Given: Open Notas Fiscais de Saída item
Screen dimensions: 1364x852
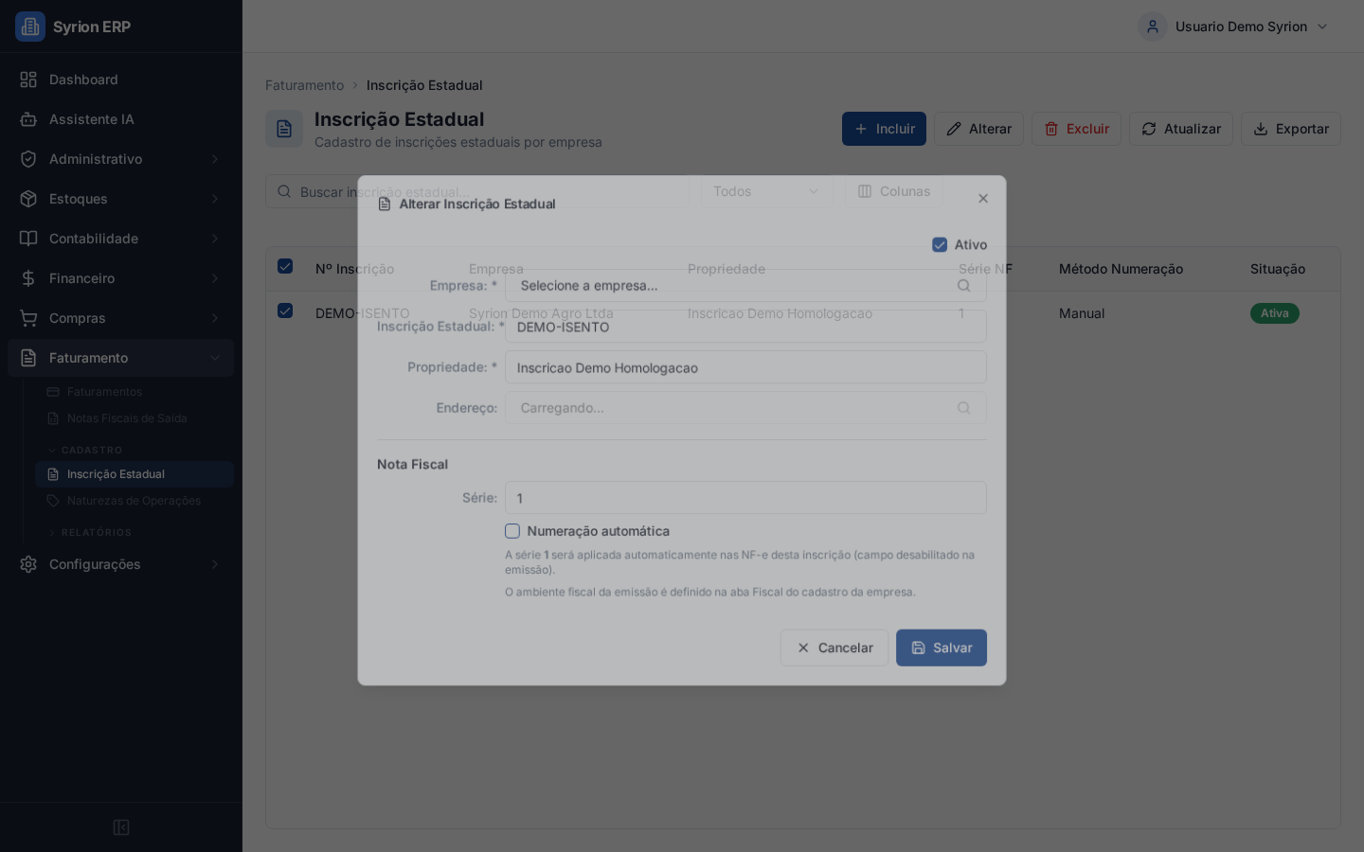Looking at the screenshot, I should 135,418.
